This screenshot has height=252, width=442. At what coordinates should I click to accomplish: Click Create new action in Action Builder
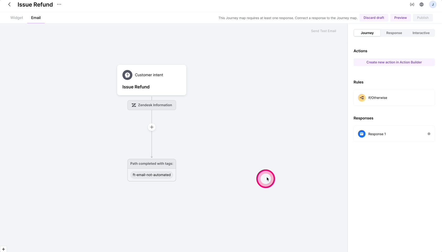coord(394,62)
